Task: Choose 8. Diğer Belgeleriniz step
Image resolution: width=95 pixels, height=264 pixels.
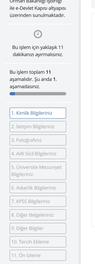Action: [38, 215]
